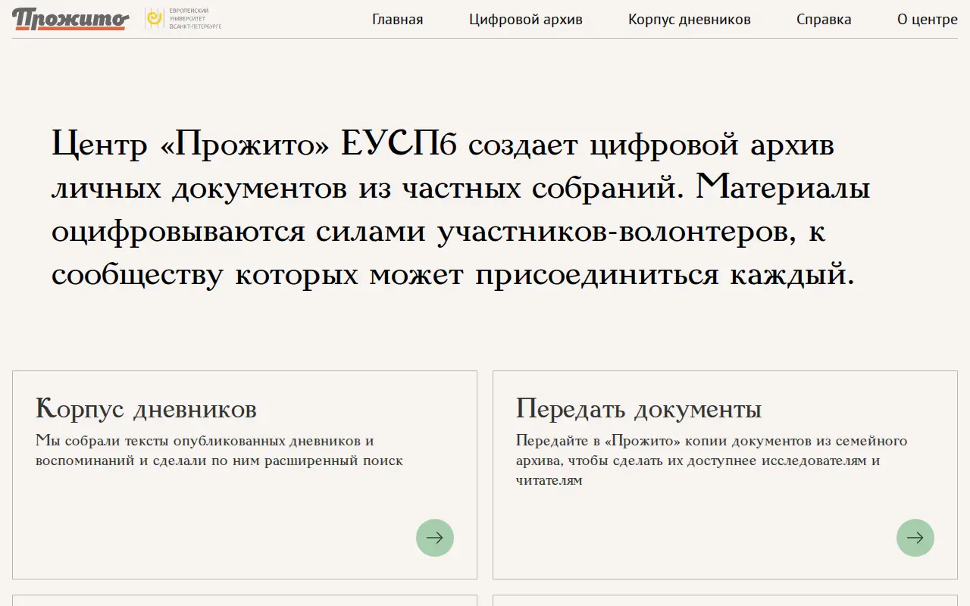Open the О центре menu item

pyautogui.click(x=928, y=20)
